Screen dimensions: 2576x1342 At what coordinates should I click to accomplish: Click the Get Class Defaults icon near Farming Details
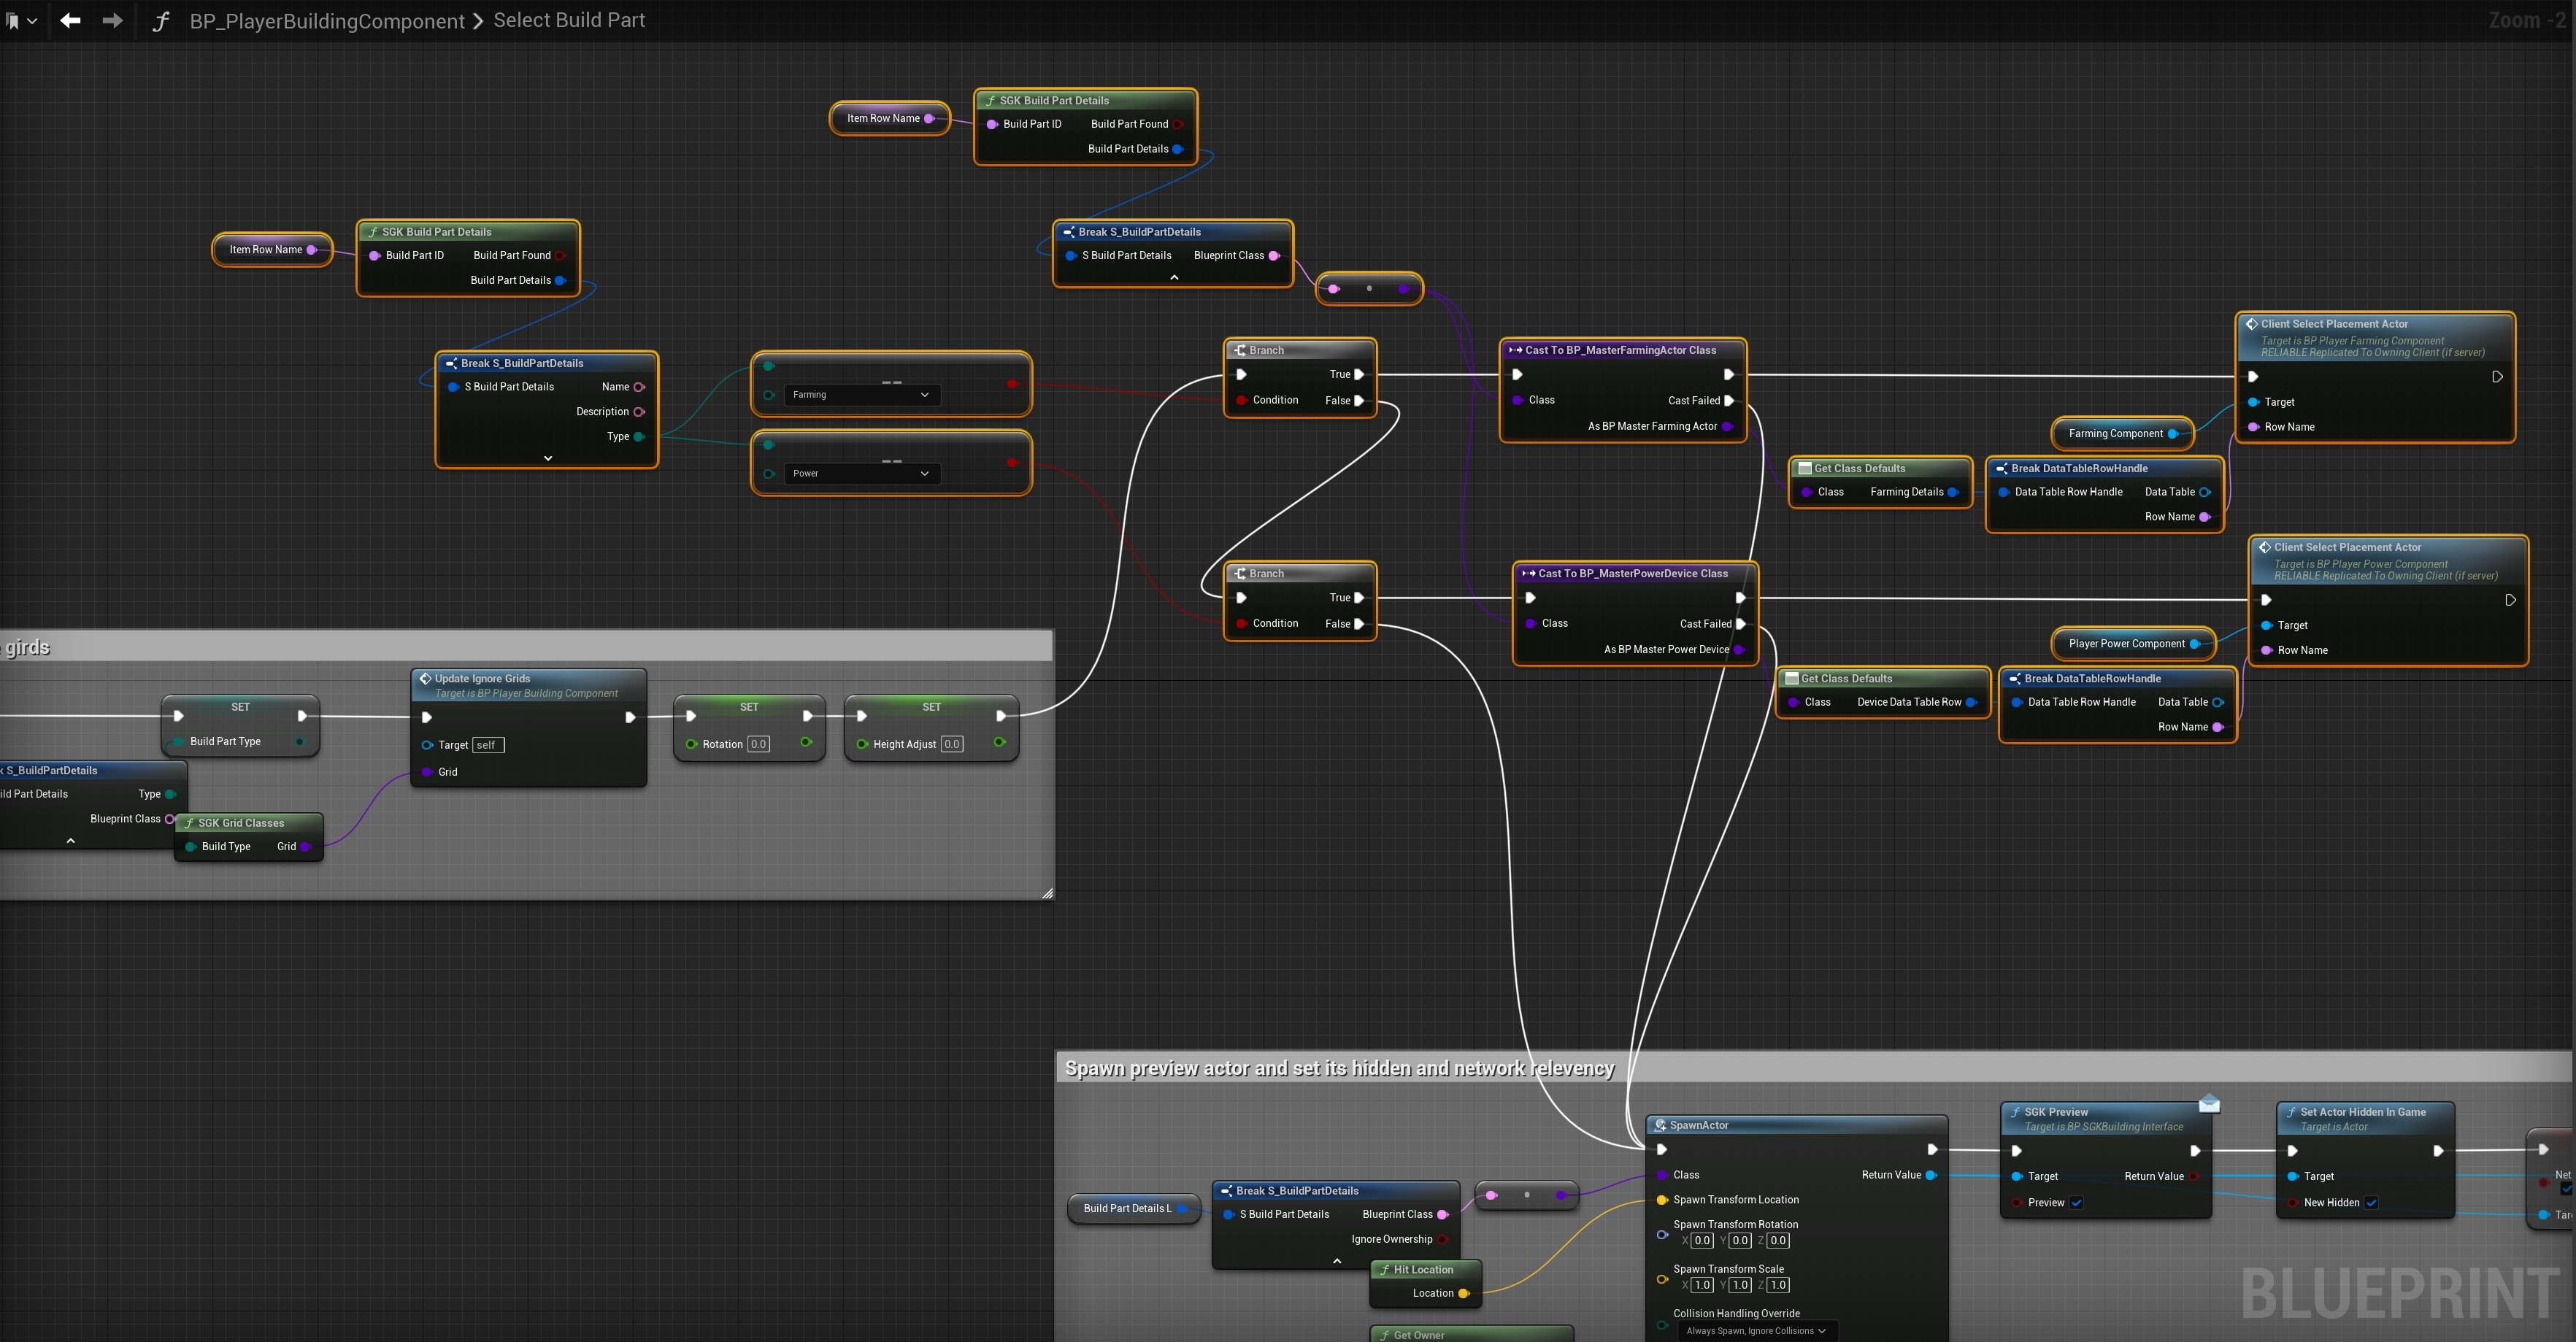click(x=1805, y=468)
